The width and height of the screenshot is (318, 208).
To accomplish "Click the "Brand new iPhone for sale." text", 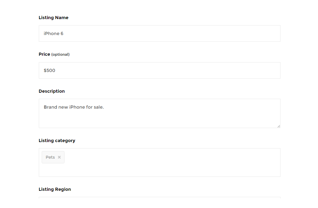I will pos(74,107).
